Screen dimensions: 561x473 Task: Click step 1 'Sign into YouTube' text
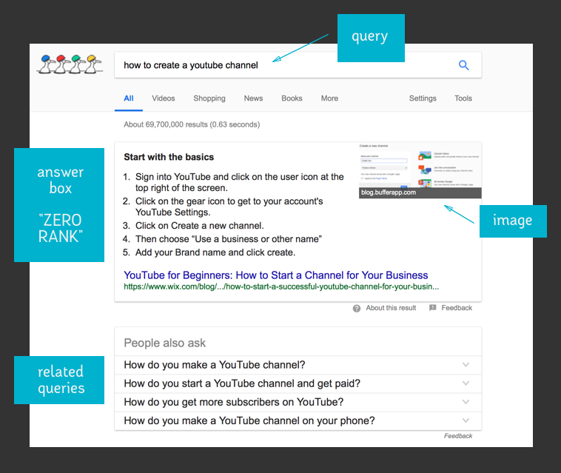click(x=239, y=182)
